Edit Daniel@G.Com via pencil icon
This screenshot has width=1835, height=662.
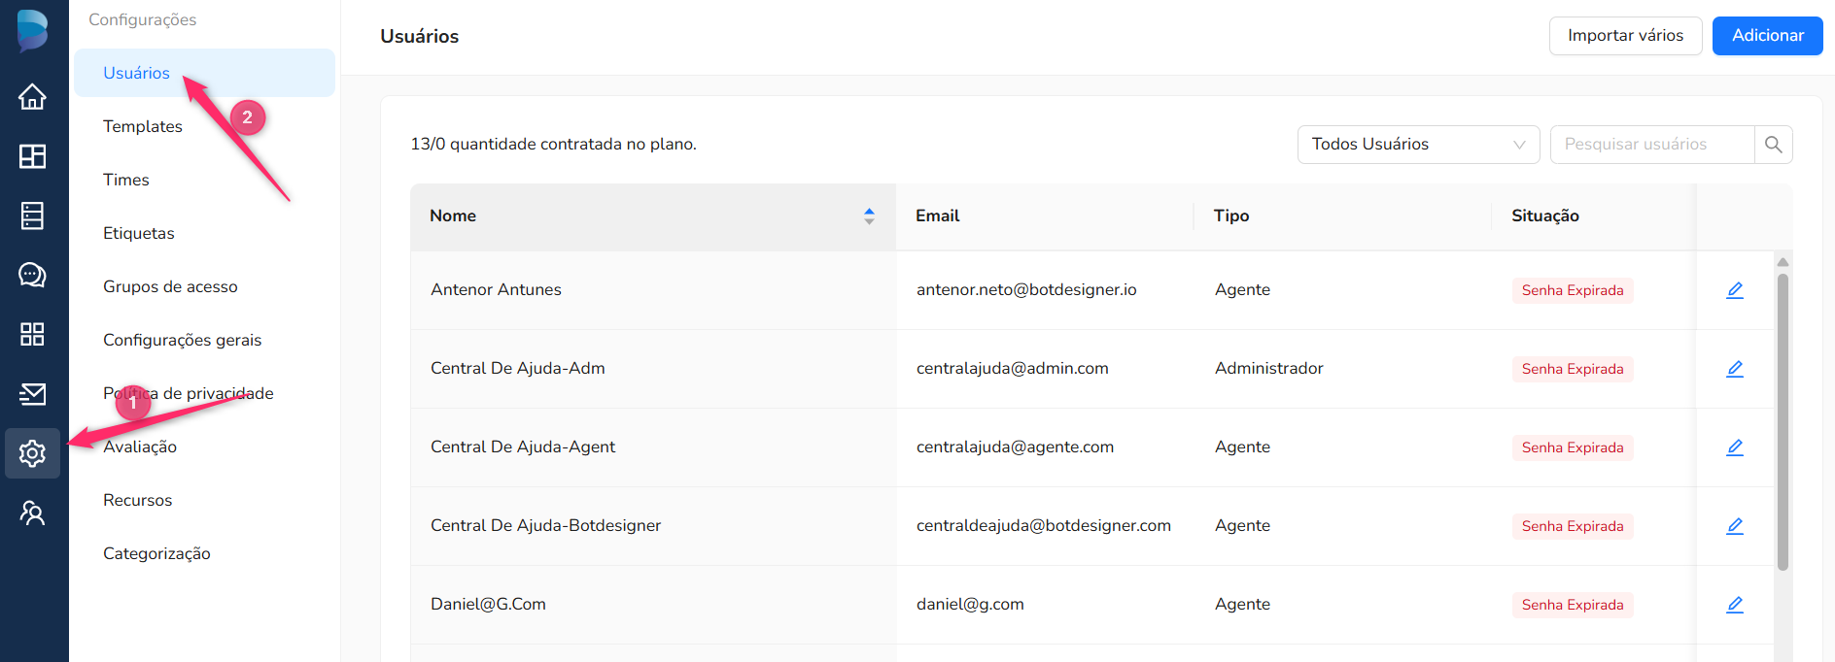coord(1735,605)
